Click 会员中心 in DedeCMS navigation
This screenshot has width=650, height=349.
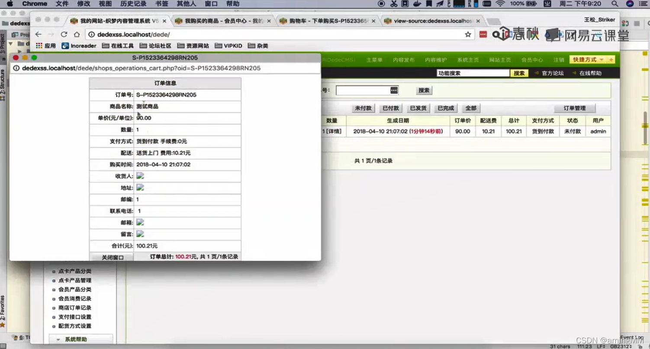(x=532, y=60)
